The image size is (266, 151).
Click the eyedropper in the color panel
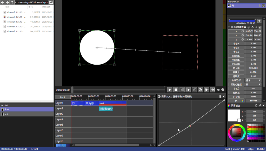coord(260,106)
